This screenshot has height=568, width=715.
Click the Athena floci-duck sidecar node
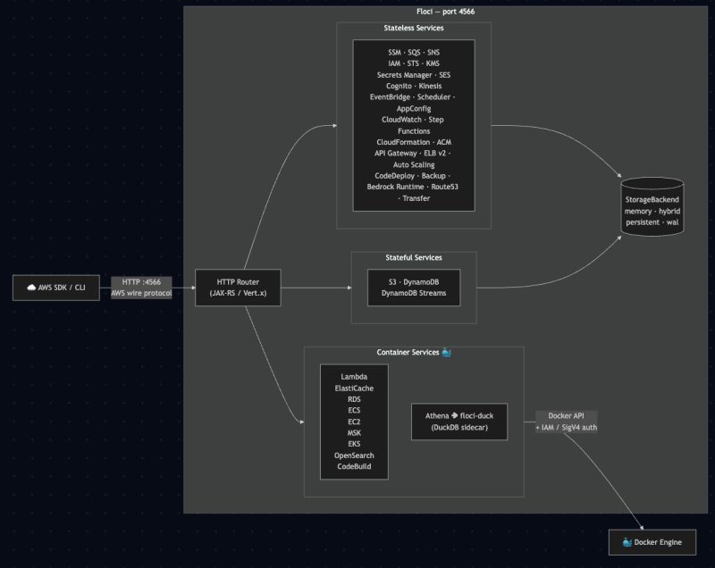pos(459,422)
